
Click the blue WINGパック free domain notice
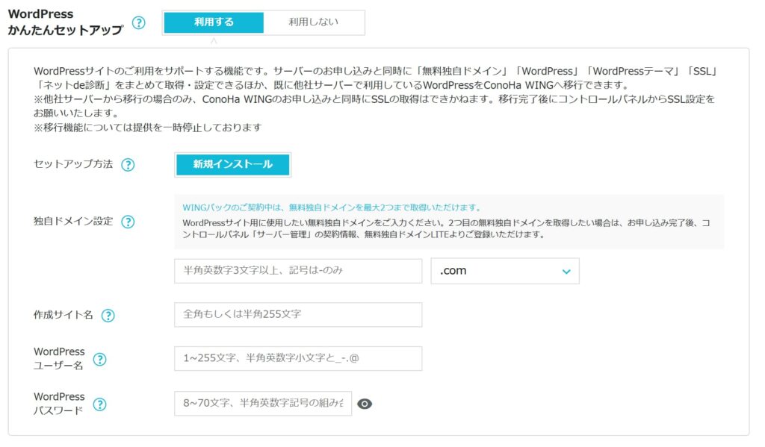click(x=332, y=207)
